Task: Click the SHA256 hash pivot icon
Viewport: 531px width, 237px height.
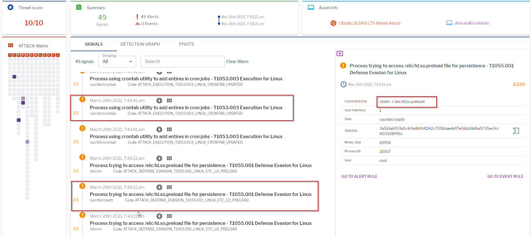Action: [516, 131]
